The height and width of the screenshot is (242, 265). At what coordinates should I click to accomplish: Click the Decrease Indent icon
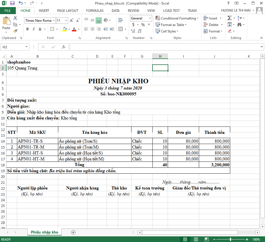[106, 29]
